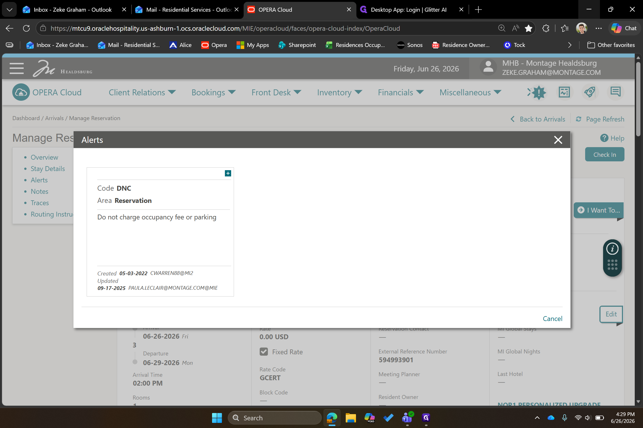Open the Front Desk menu

276,92
